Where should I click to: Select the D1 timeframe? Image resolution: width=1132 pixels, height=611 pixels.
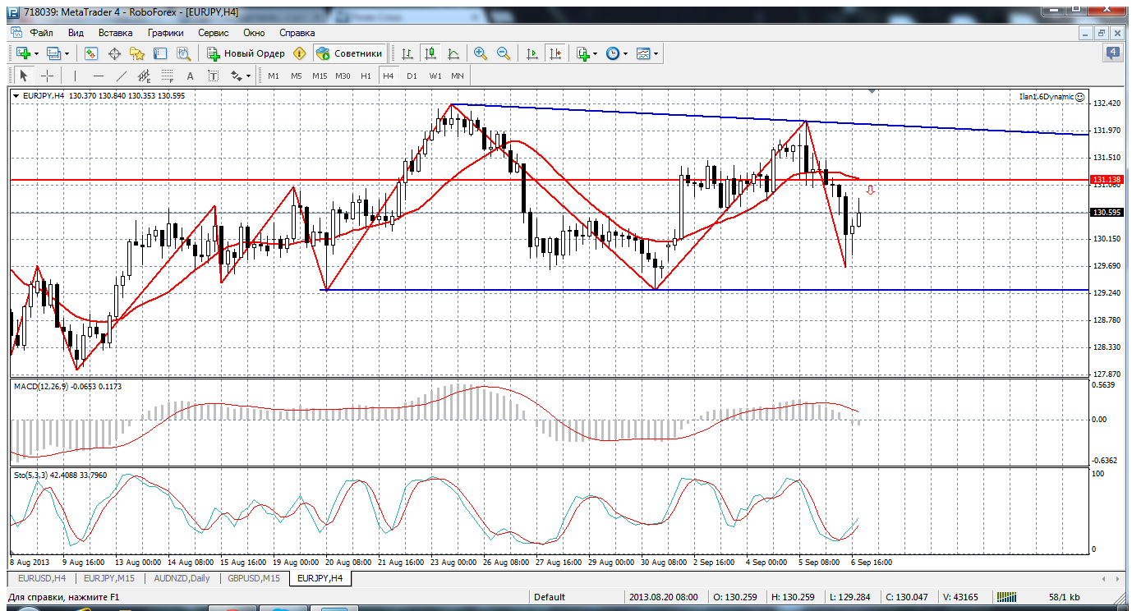[x=412, y=76]
